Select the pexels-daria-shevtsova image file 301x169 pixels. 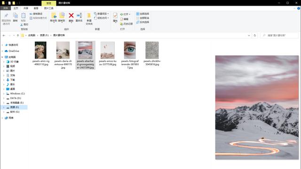[x=63, y=55]
